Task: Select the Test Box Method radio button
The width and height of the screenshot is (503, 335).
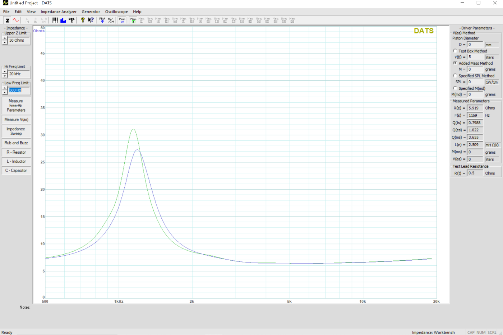Action: pos(455,51)
